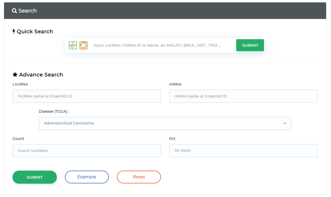This screenshot has width=331, height=197.
Task: Click the Disease (TCGA) label
Action: (x=54, y=111)
